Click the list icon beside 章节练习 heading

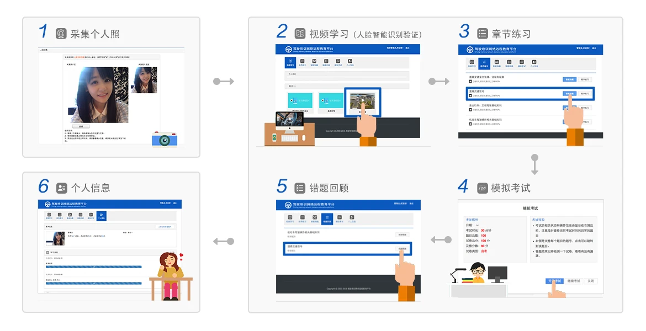pyautogui.click(x=482, y=33)
